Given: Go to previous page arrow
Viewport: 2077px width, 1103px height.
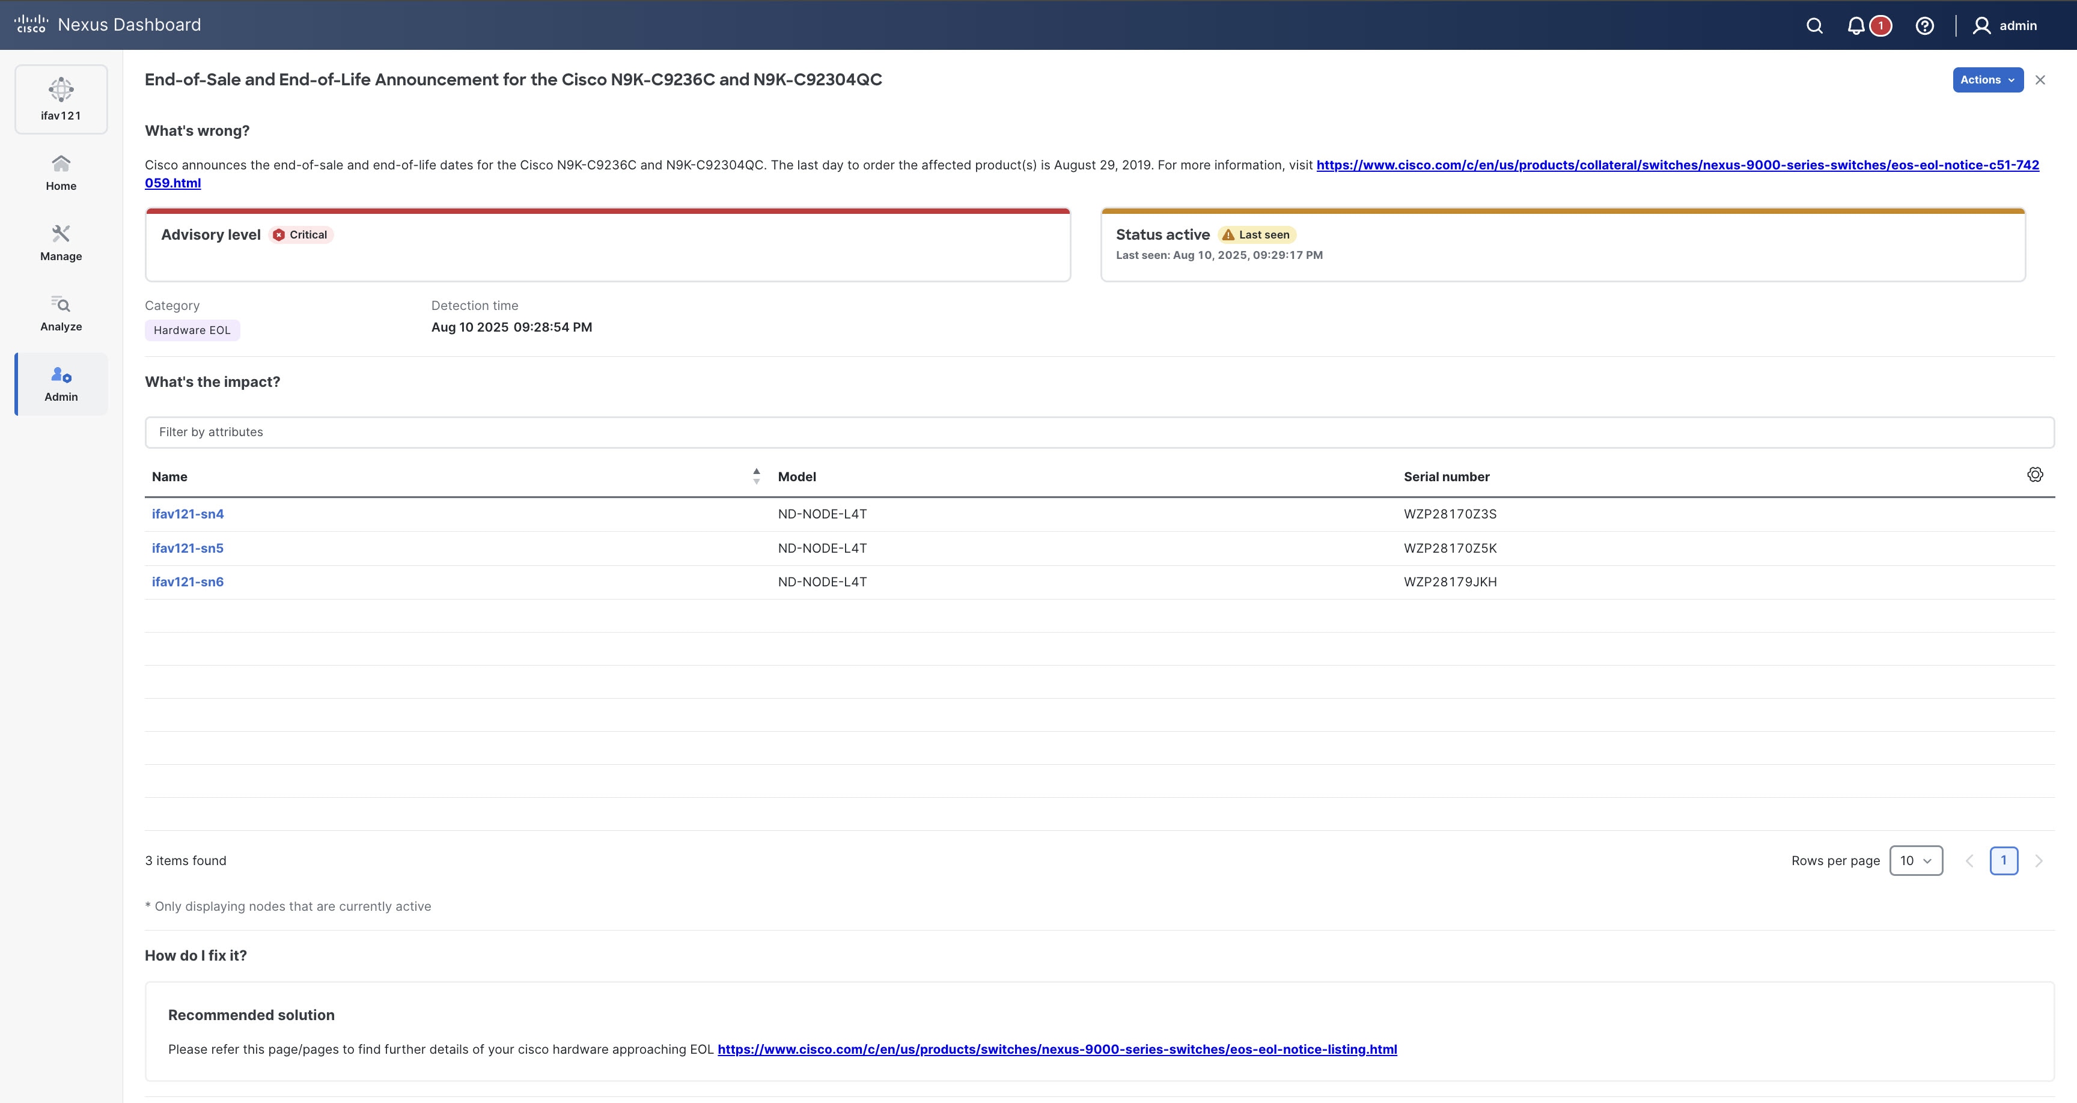Looking at the screenshot, I should coord(1969,861).
